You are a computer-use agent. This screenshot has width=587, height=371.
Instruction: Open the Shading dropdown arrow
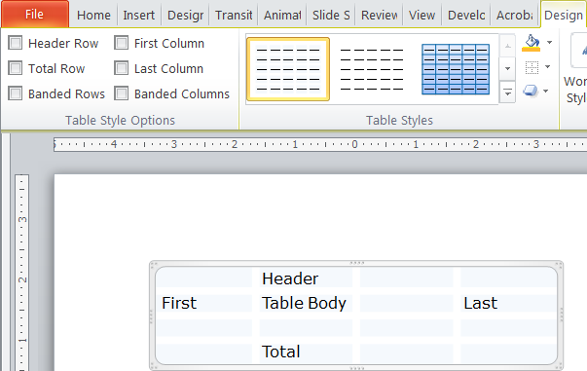point(549,42)
